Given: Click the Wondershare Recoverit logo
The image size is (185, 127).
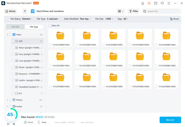Looking at the screenshot, I should 3,3.
